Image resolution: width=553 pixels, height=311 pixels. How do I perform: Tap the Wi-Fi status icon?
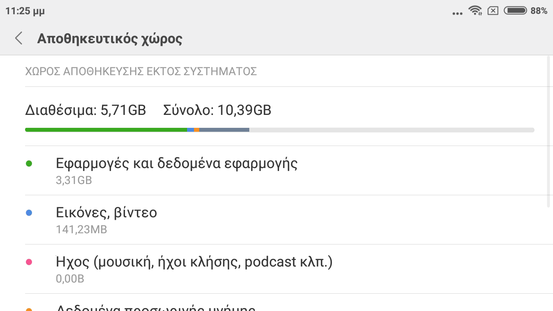[476, 11]
